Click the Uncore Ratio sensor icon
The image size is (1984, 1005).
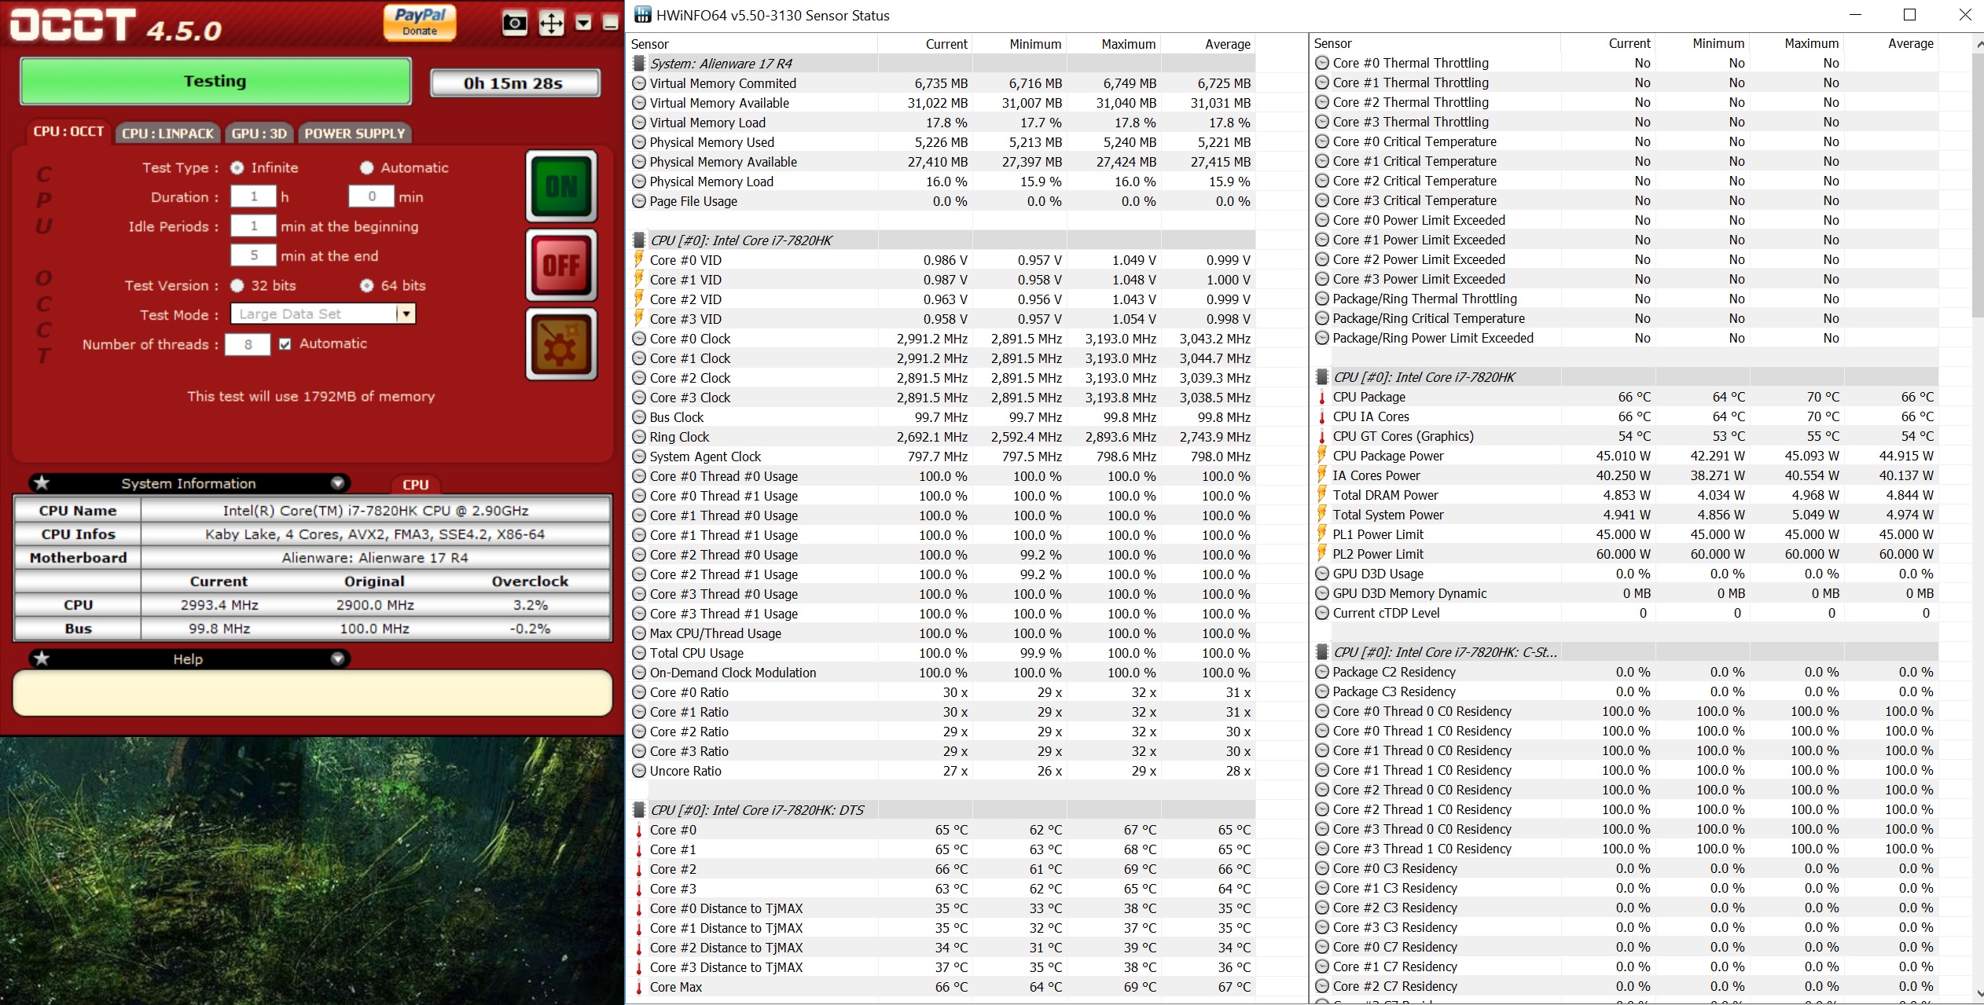click(639, 771)
